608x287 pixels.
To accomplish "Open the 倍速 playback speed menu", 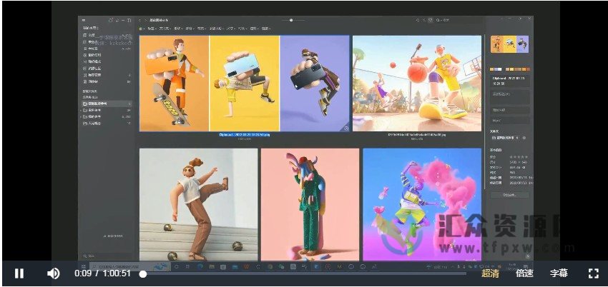I will click(x=524, y=273).
